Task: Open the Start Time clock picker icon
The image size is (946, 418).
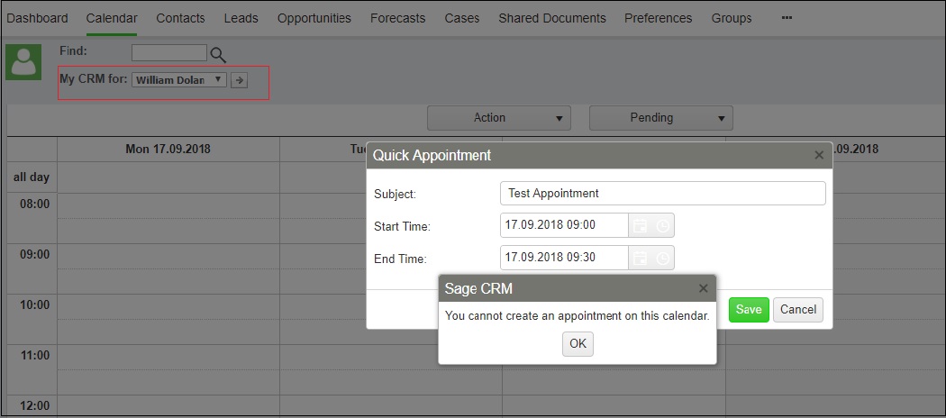Action: tap(662, 225)
